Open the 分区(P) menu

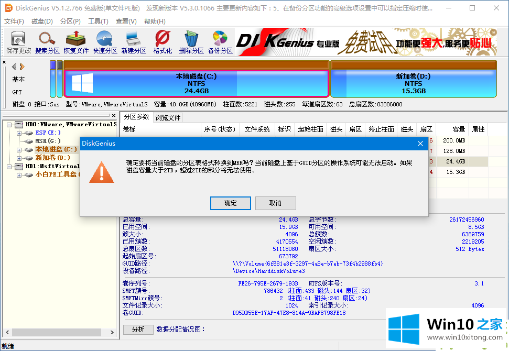[x=70, y=21]
